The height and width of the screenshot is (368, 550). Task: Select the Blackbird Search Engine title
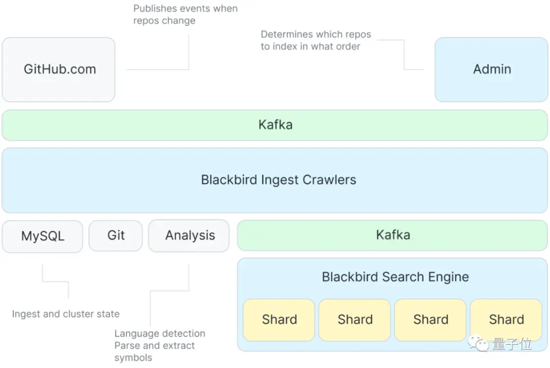(395, 277)
